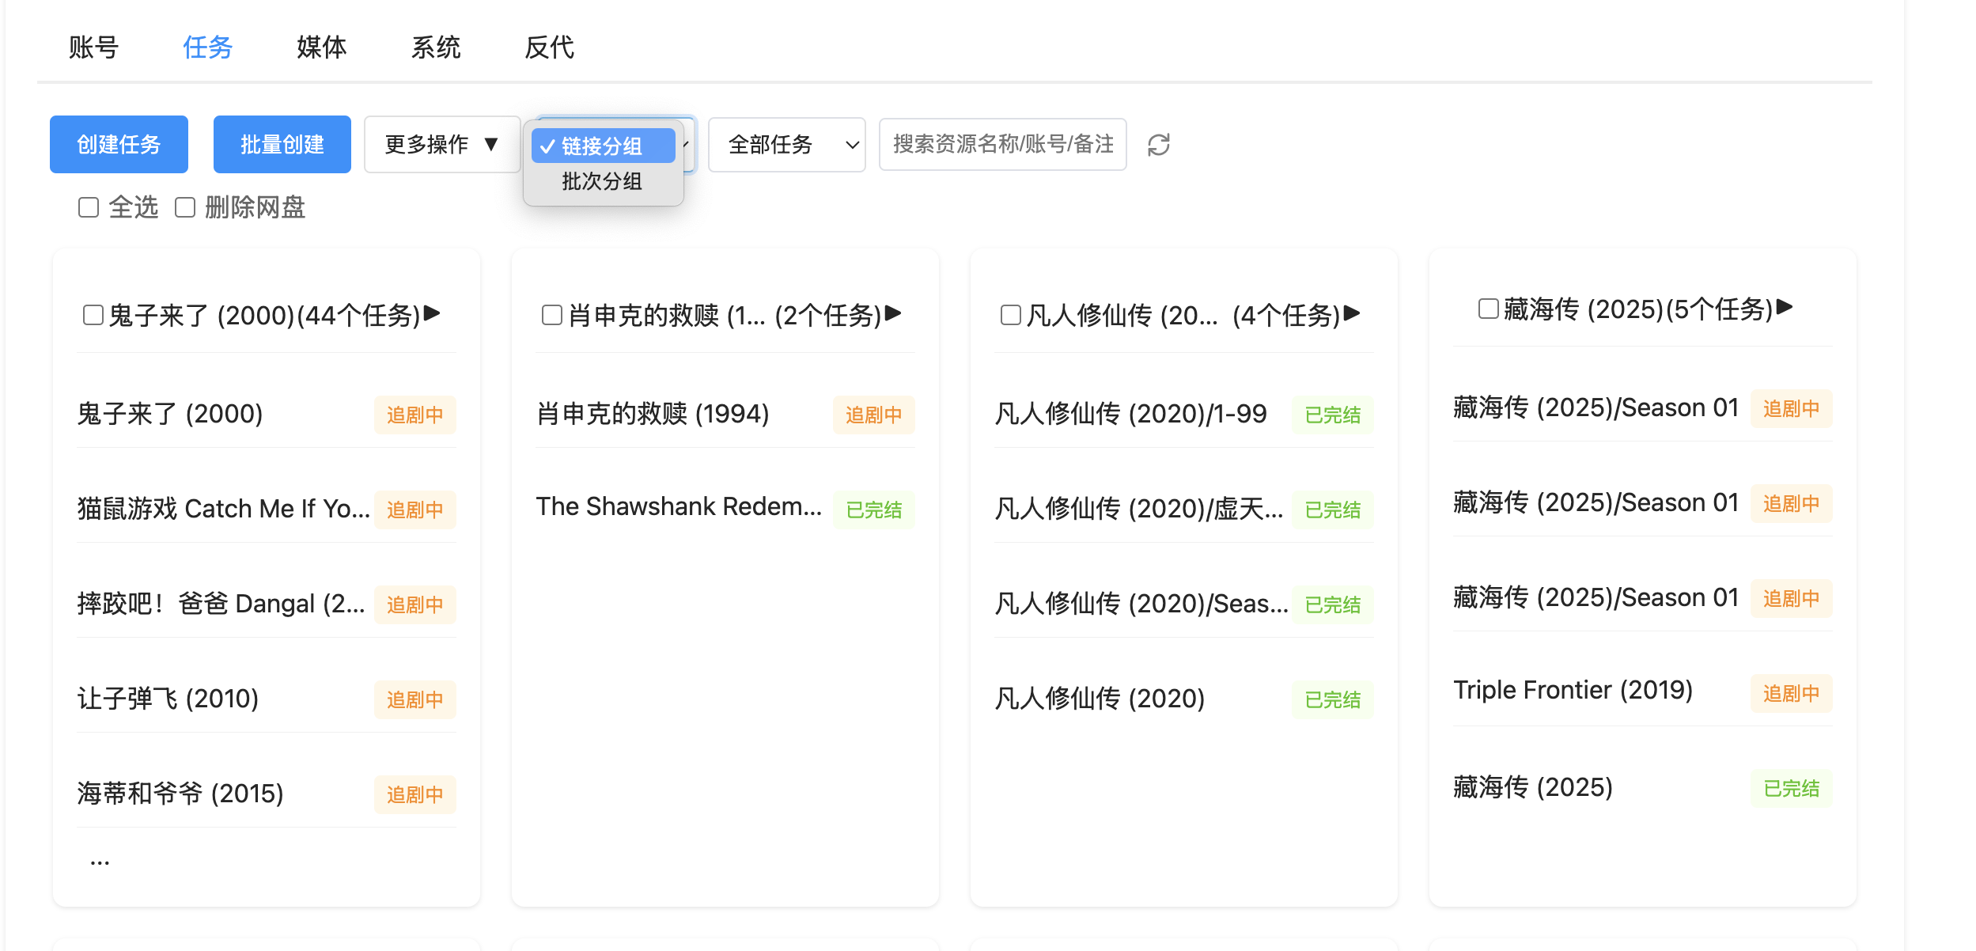
Task: Open The Shawshank Redem... task
Action: (x=679, y=506)
